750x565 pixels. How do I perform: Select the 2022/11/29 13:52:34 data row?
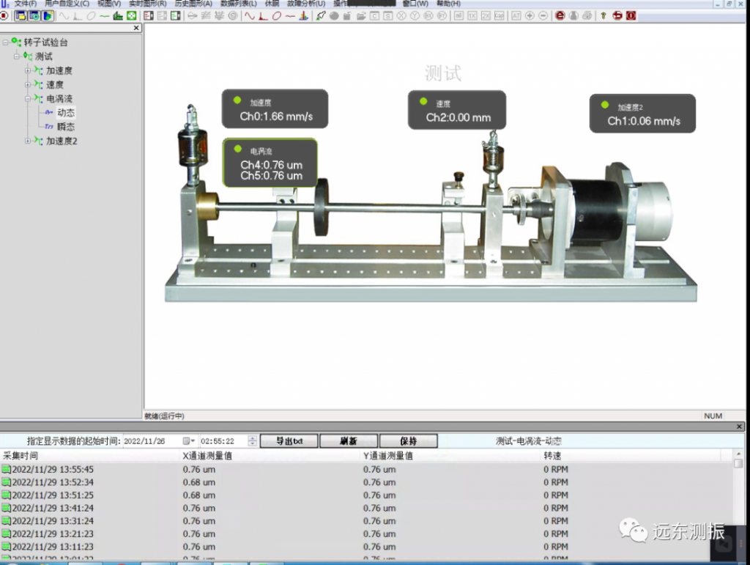(53, 482)
